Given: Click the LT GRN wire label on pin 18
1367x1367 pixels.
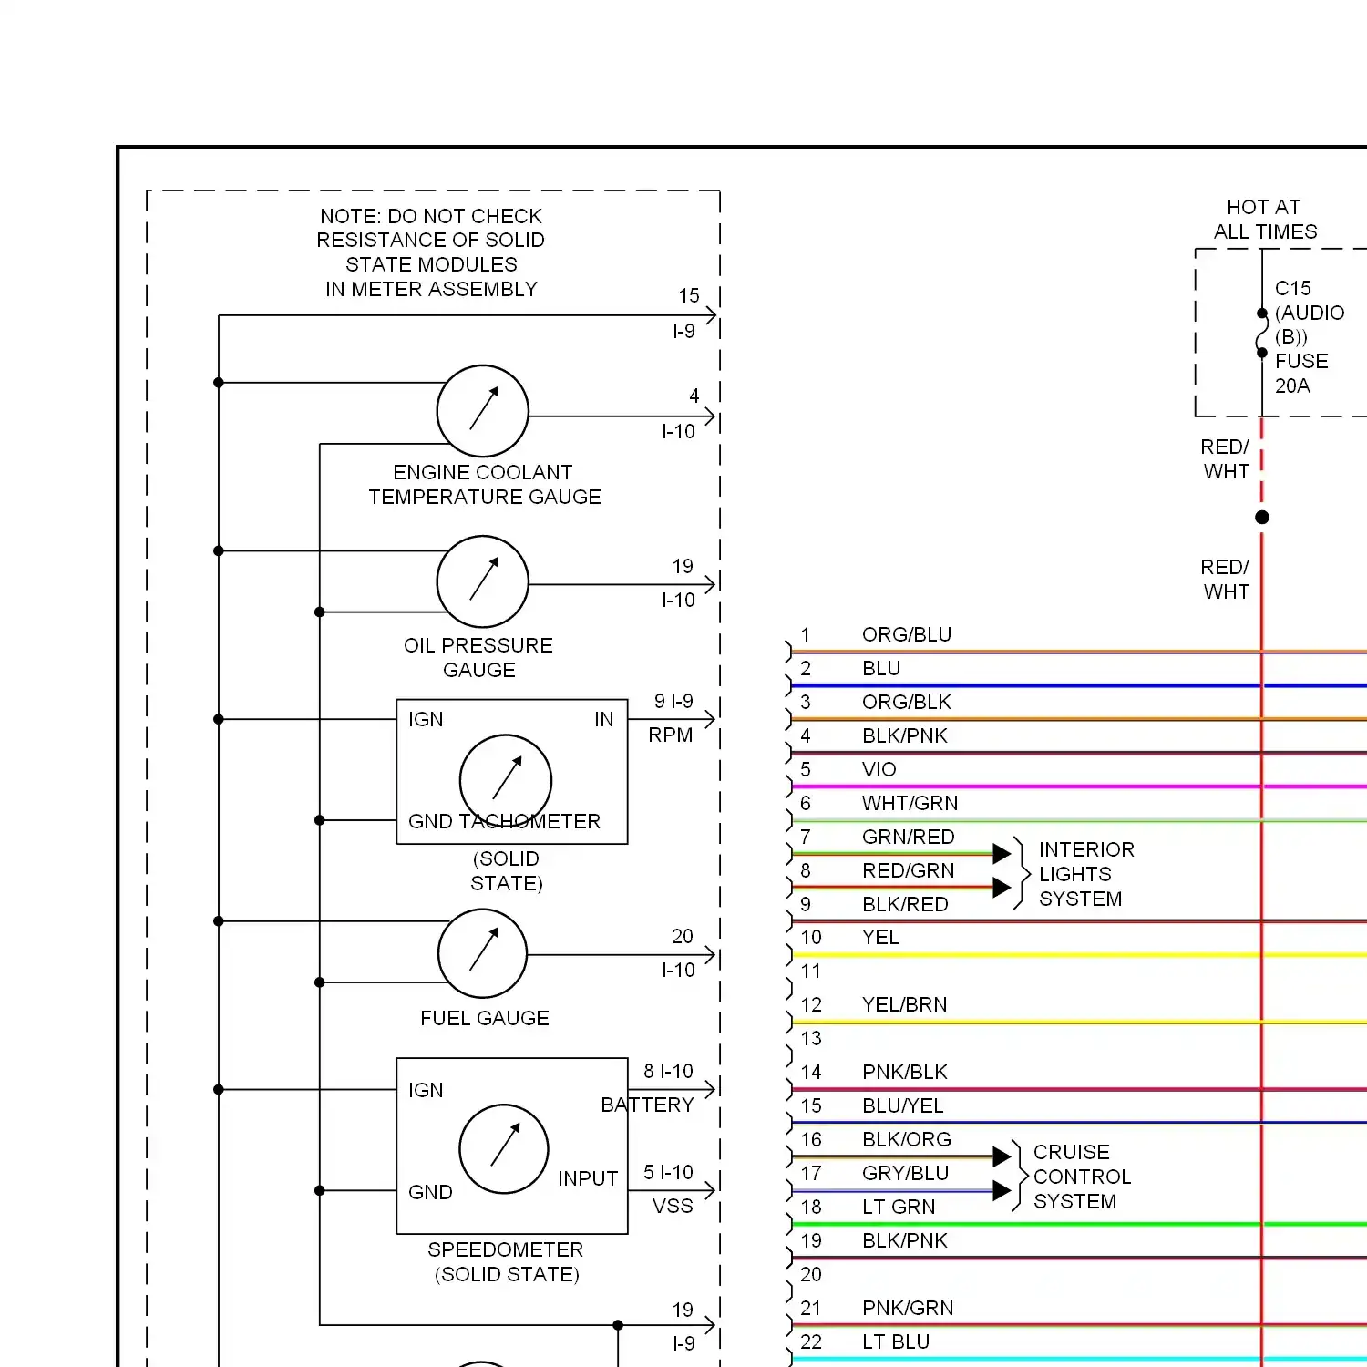Looking at the screenshot, I should pyautogui.click(x=899, y=1207).
